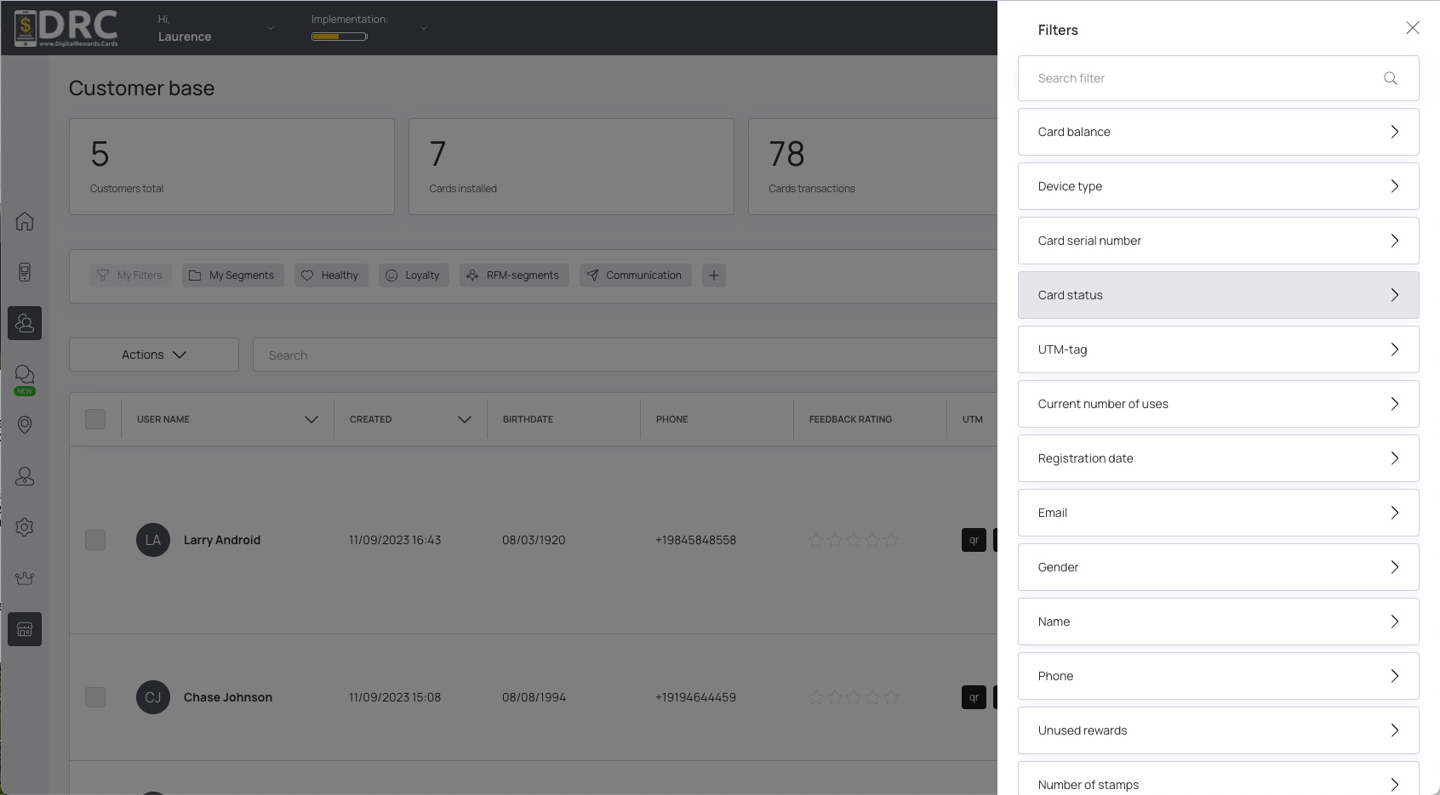Expand the Registration date filter
The height and width of the screenshot is (795, 1440).
click(1218, 458)
